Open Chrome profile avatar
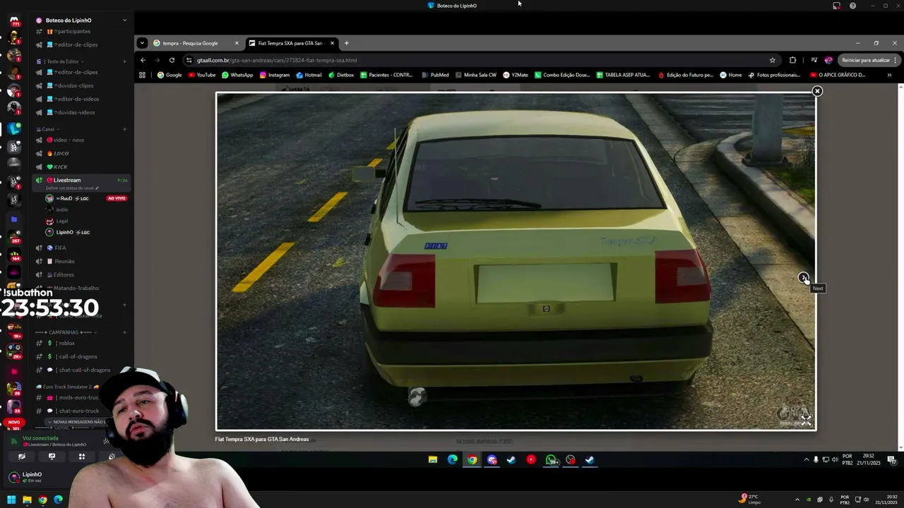The width and height of the screenshot is (904, 508). click(x=828, y=60)
